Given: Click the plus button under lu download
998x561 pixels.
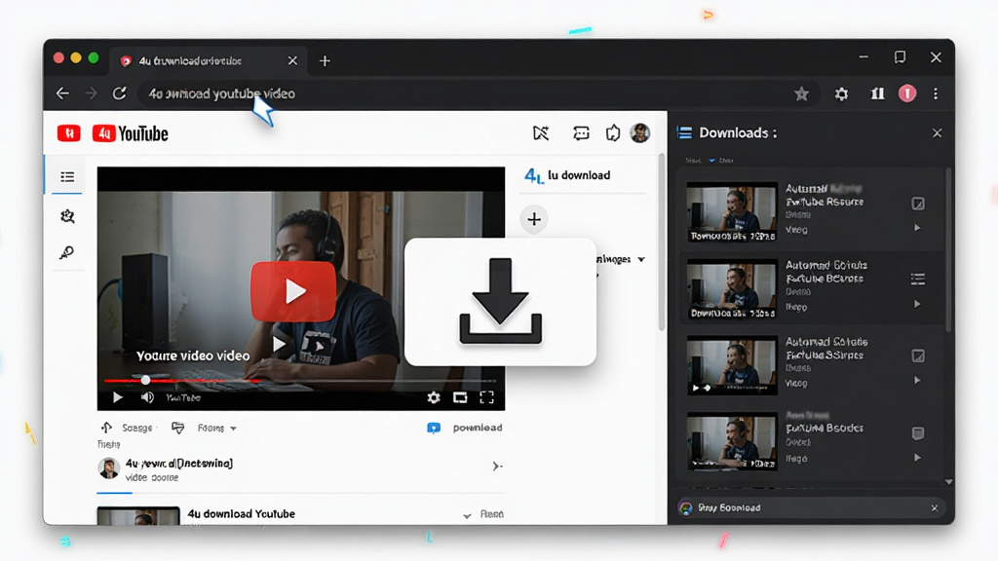Looking at the screenshot, I should pos(534,219).
